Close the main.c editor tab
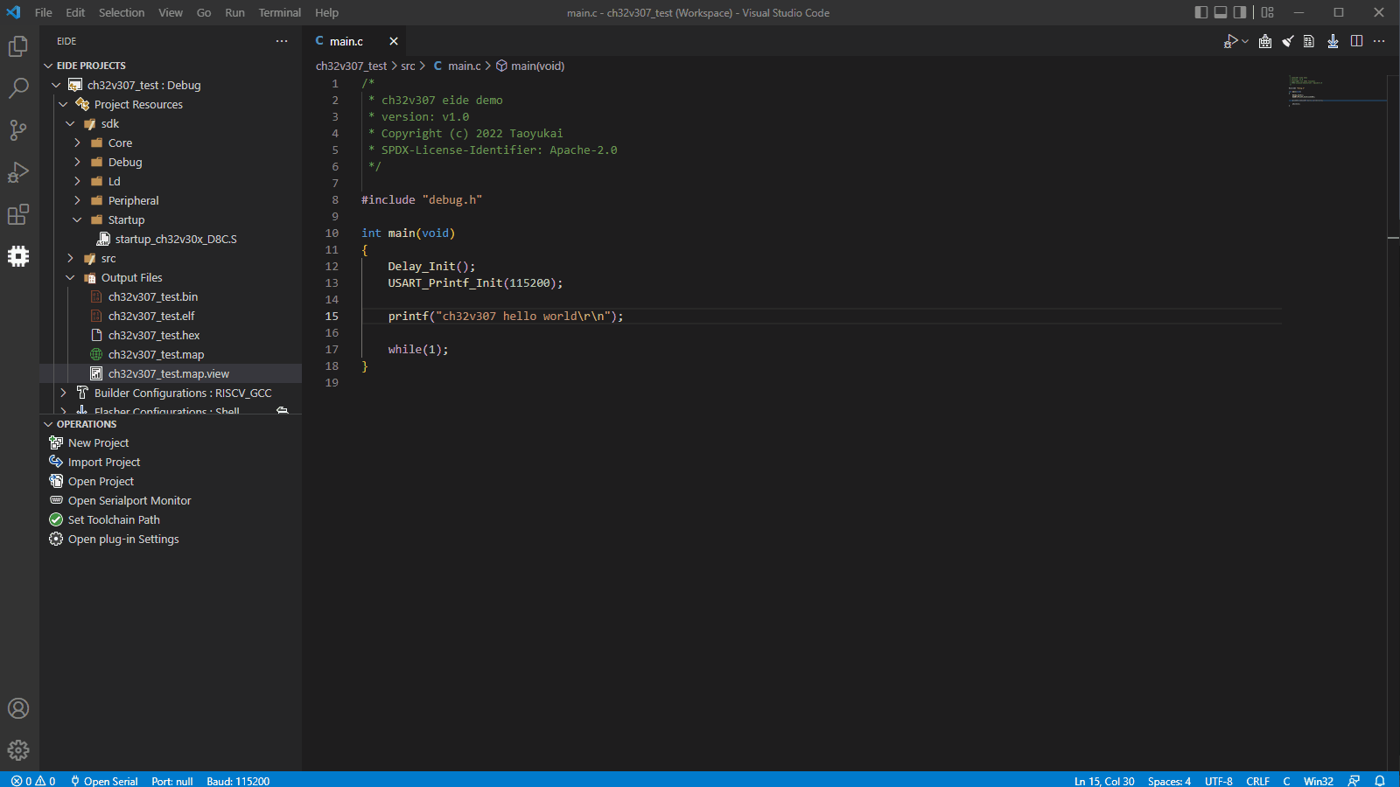The width and height of the screenshot is (1400, 787). (x=394, y=41)
